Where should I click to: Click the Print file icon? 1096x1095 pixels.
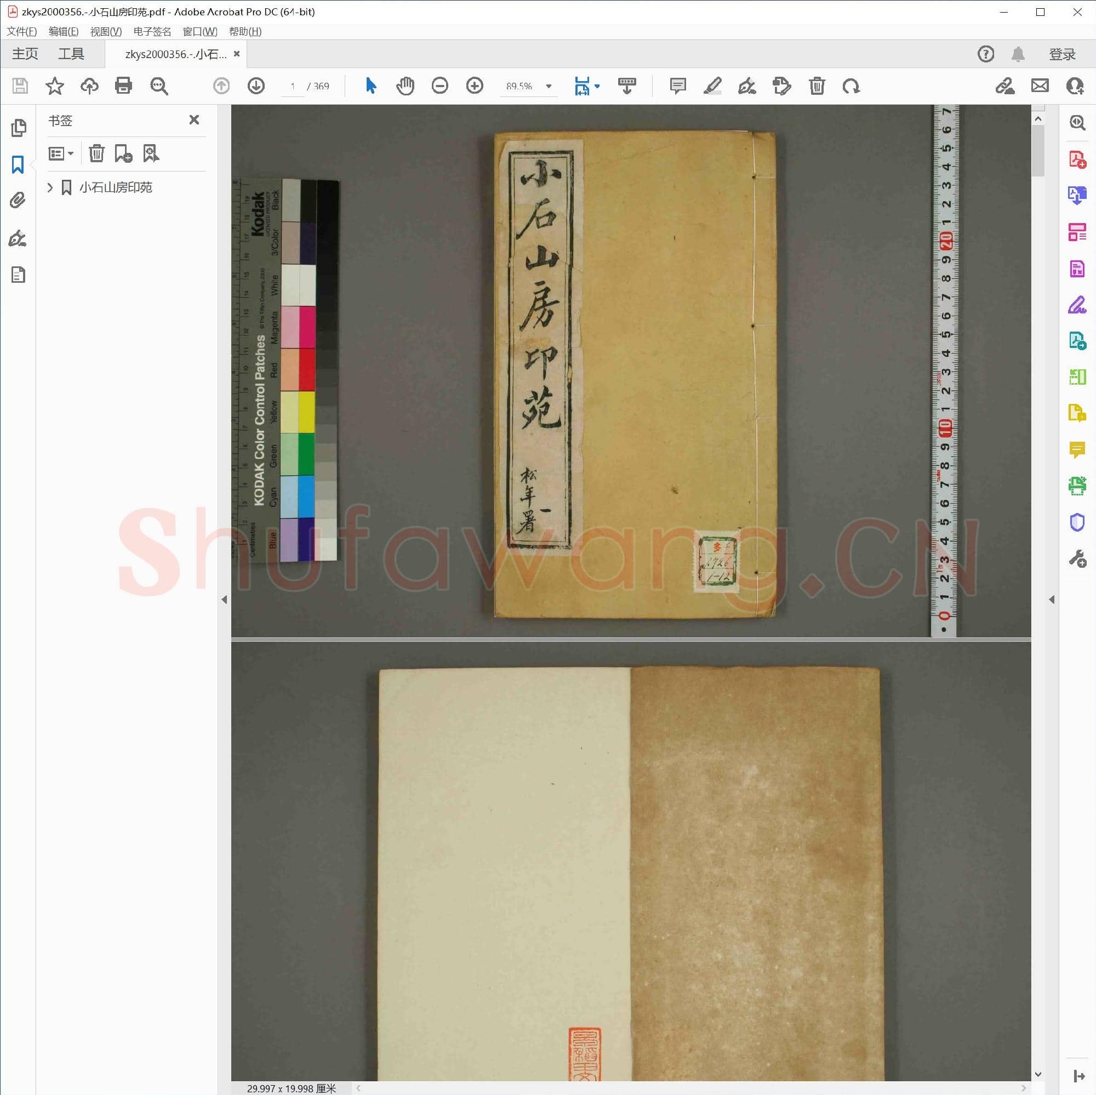click(123, 86)
